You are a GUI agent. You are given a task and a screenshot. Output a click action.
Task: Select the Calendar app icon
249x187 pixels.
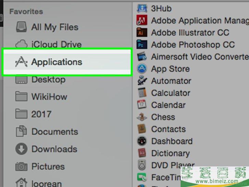(142, 104)
